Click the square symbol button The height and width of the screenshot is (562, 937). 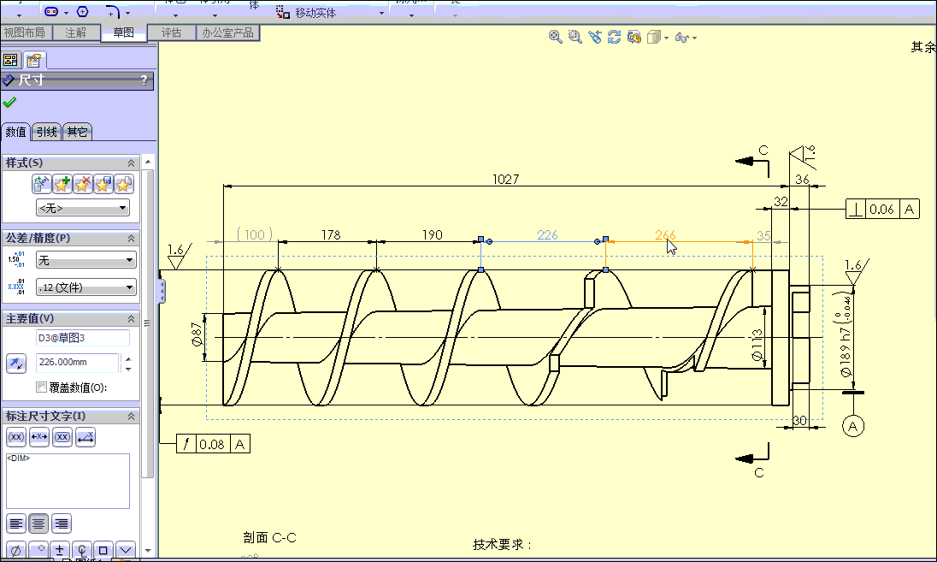tap(103, 549)
